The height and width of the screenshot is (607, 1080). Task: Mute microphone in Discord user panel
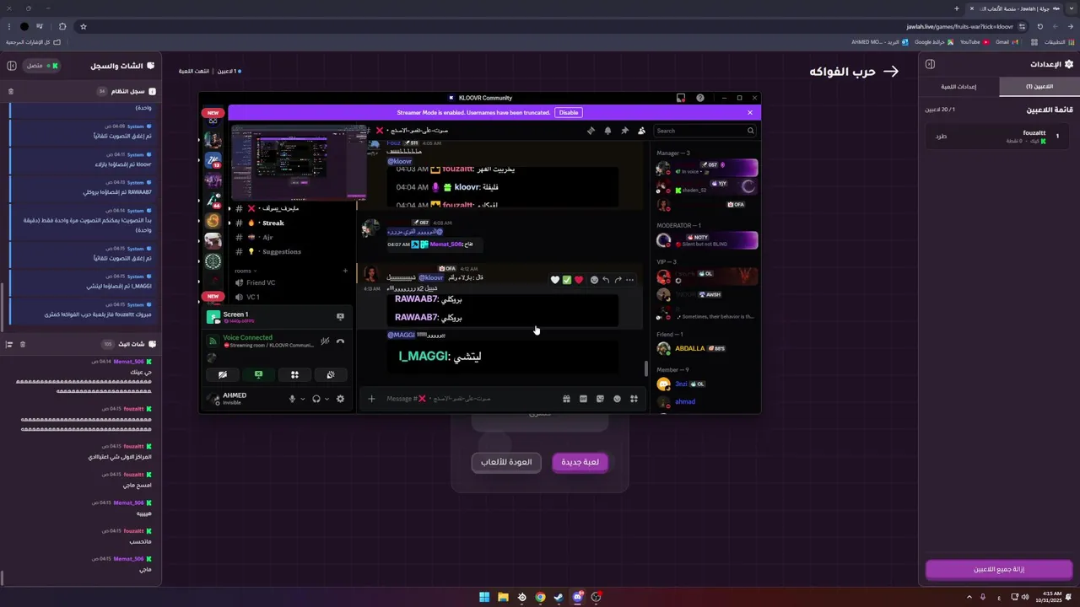coord(293,399)
